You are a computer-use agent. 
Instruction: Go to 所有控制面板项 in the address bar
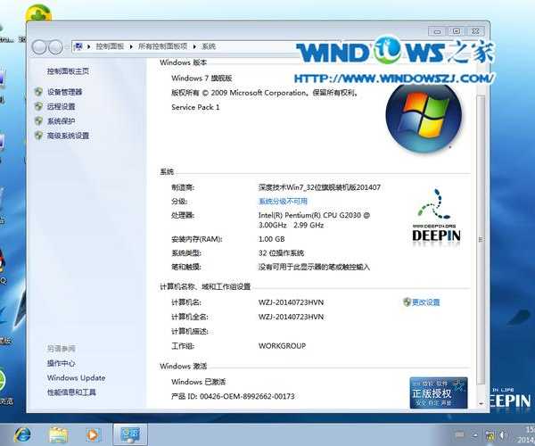(163, 46)
